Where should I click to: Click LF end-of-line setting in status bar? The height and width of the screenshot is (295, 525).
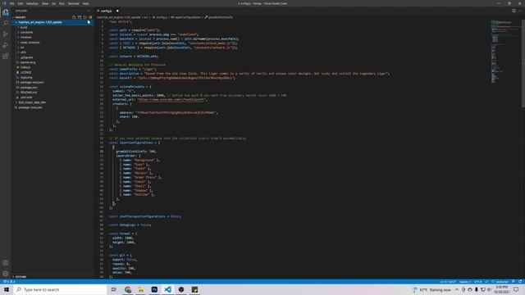(486, 282)
